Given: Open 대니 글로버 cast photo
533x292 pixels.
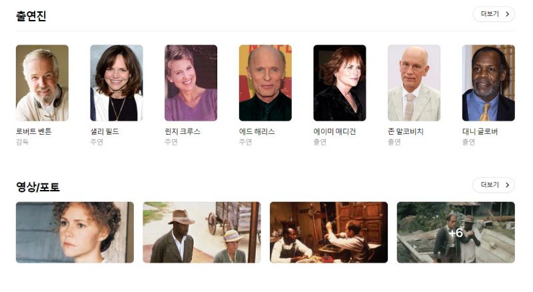Looking at the screenshot, I should click(488, 83).
